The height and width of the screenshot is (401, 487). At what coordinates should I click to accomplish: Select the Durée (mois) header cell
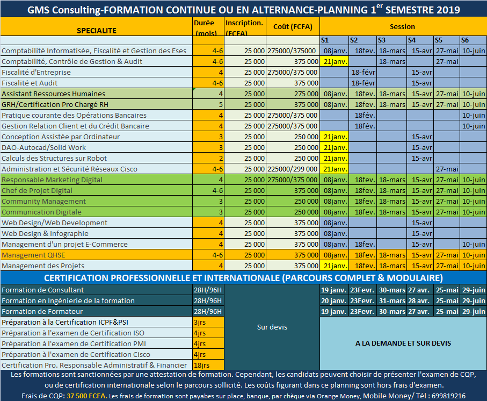[208, 27]
